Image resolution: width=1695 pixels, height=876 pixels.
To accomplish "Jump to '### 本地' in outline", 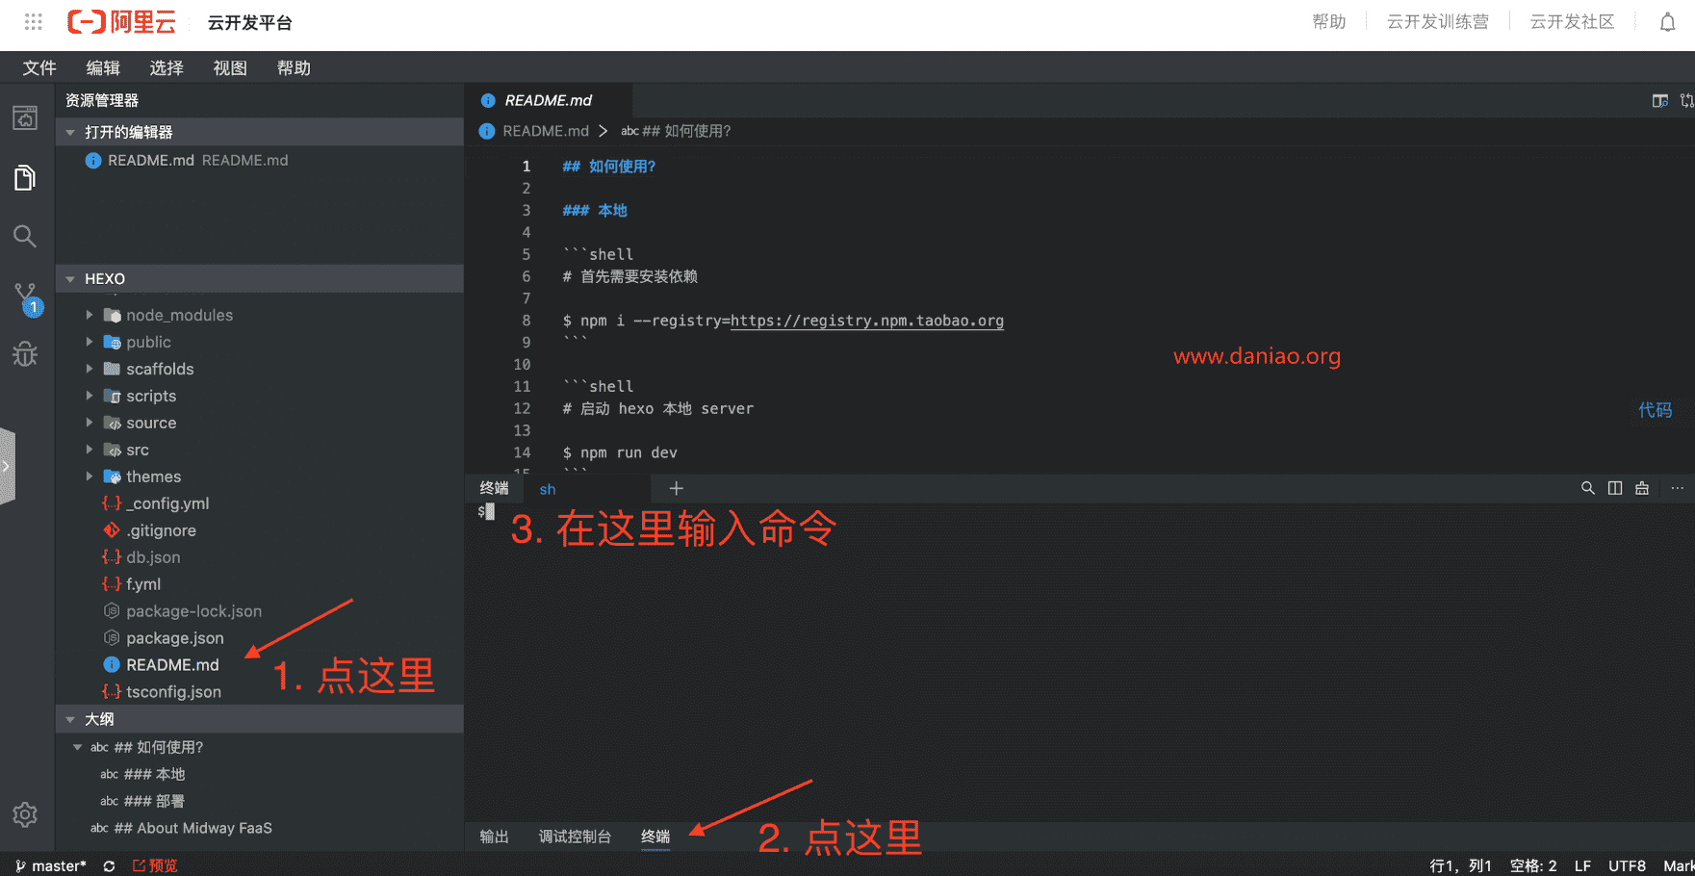I will tap(154, 774).
